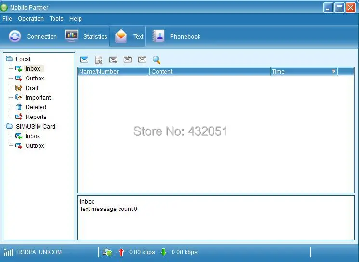Viewport: 359px width, 262px height.
Task: Click the Important folder icon
Action: point(19,97)
